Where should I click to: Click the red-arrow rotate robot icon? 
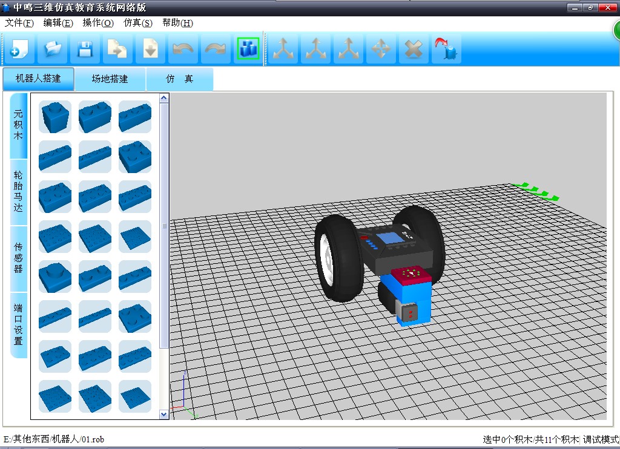pyautogui.click(x=446, y=49)
